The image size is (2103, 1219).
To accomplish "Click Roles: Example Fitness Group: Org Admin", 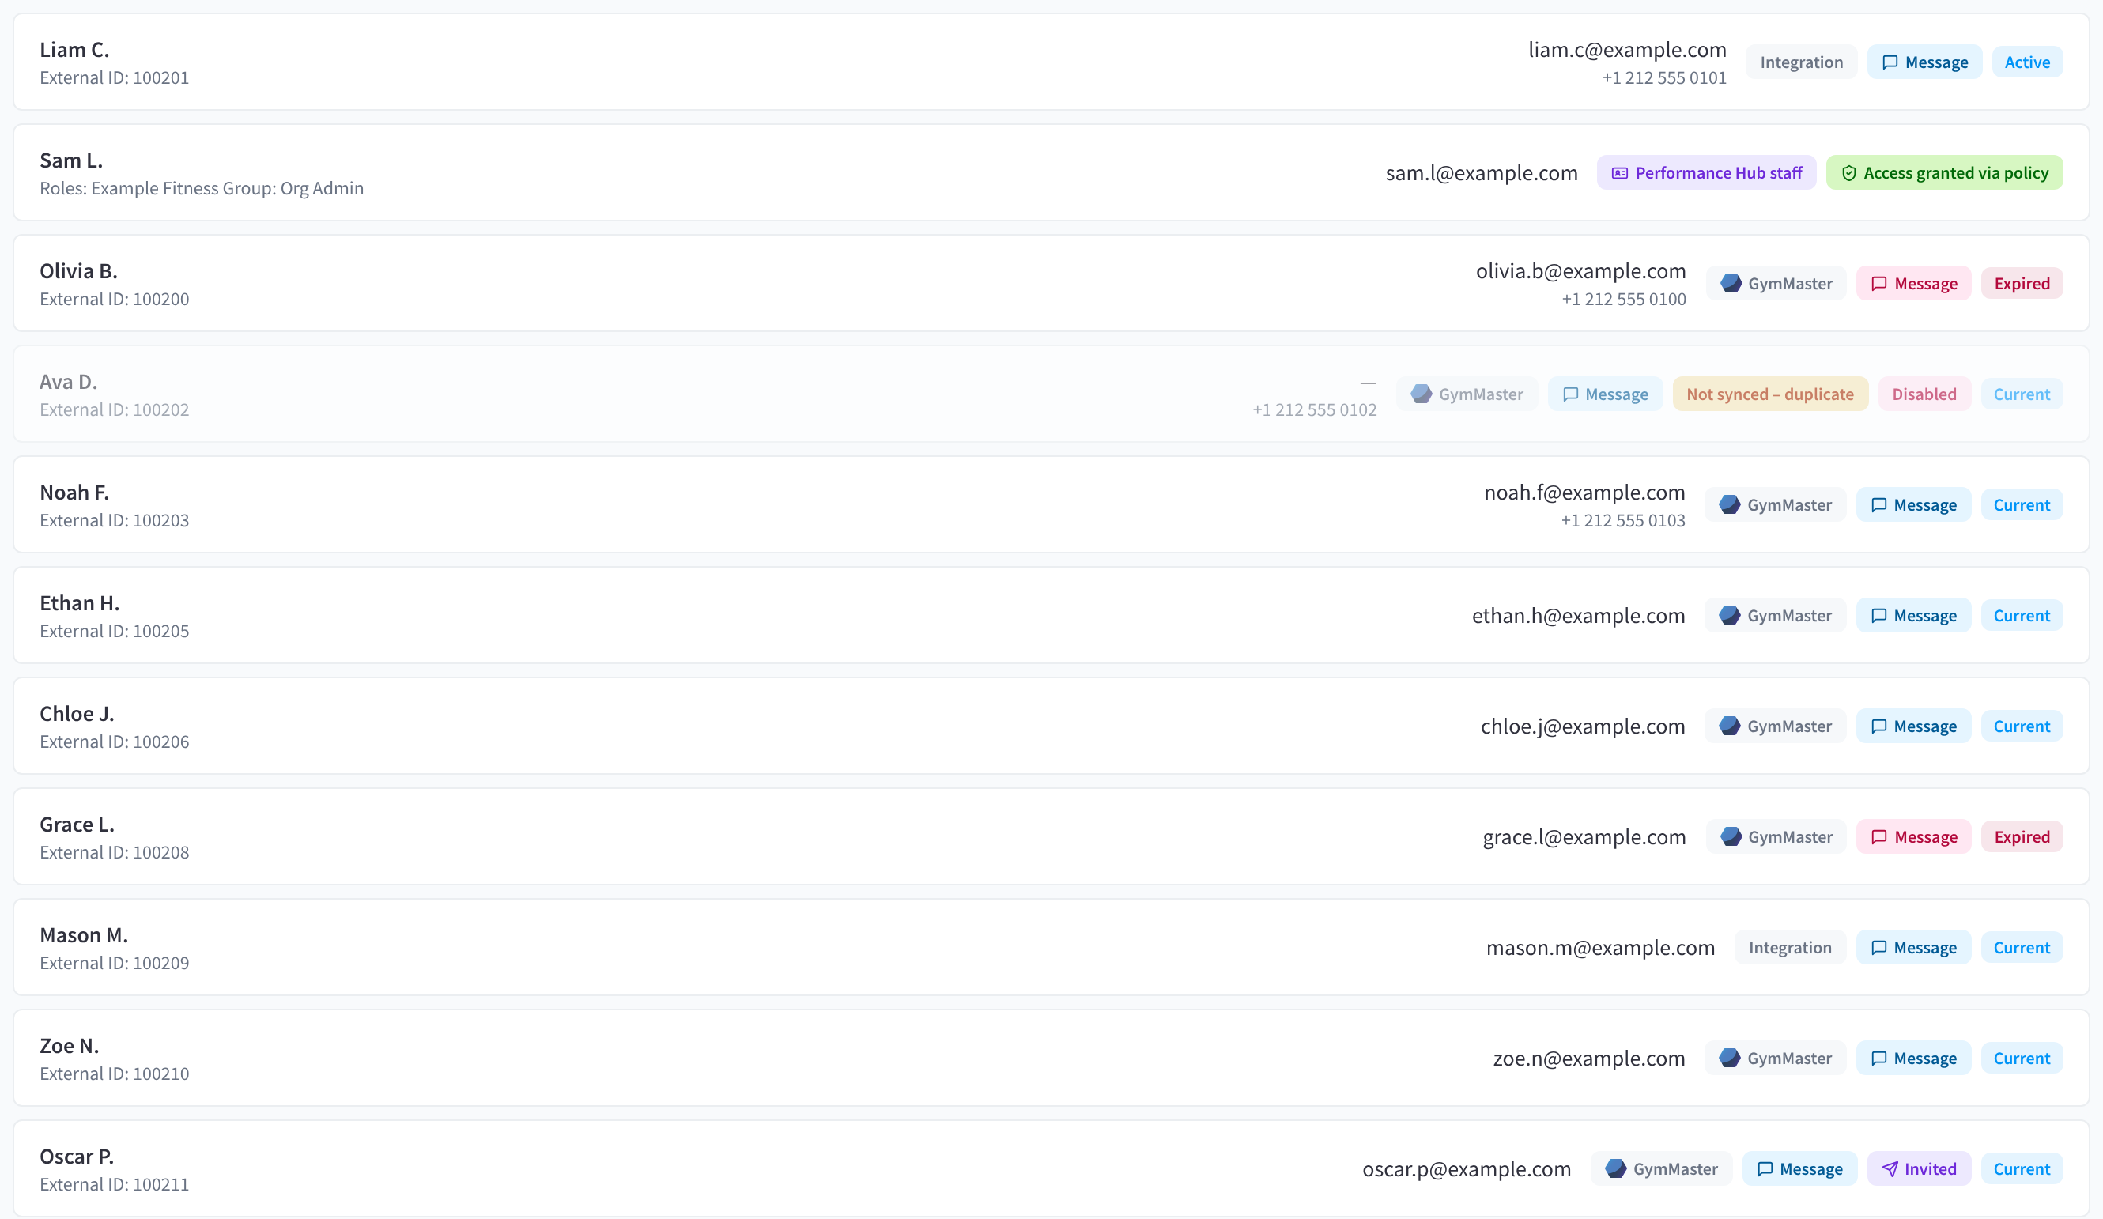I will coord(201,189).
